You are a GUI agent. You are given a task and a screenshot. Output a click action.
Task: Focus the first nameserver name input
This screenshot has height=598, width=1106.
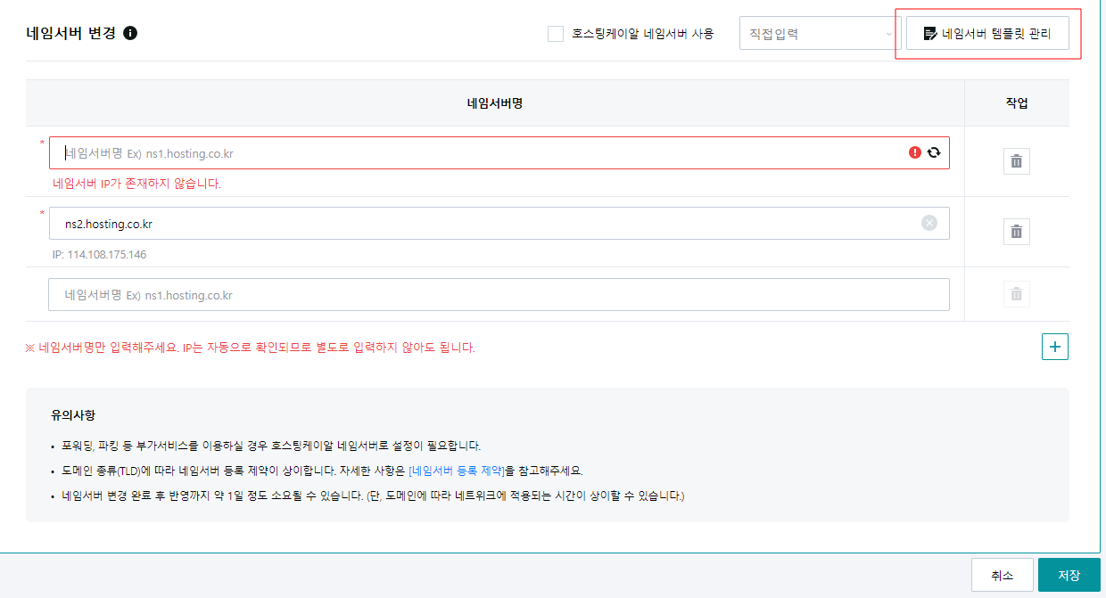499,152
